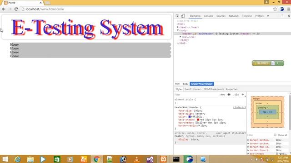Screen dimensions: 291x163
Task: Enable the Show all checkbox
Action: (275, 135)
